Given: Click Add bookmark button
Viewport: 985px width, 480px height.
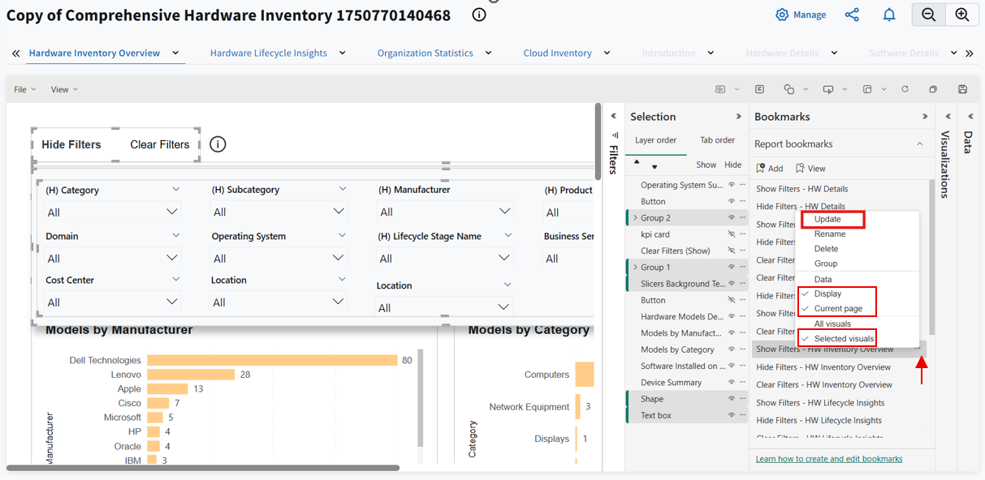Looking at the screenshot, I should point(770,169).
